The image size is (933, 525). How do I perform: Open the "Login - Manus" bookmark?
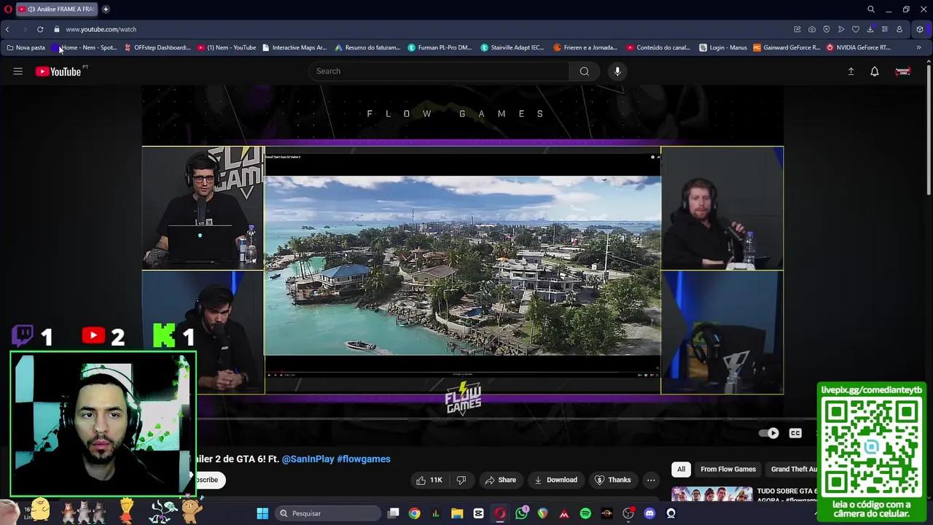(x=723, y=47)
